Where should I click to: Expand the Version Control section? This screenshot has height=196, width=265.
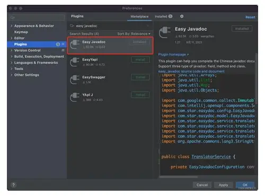click(12, 50)
